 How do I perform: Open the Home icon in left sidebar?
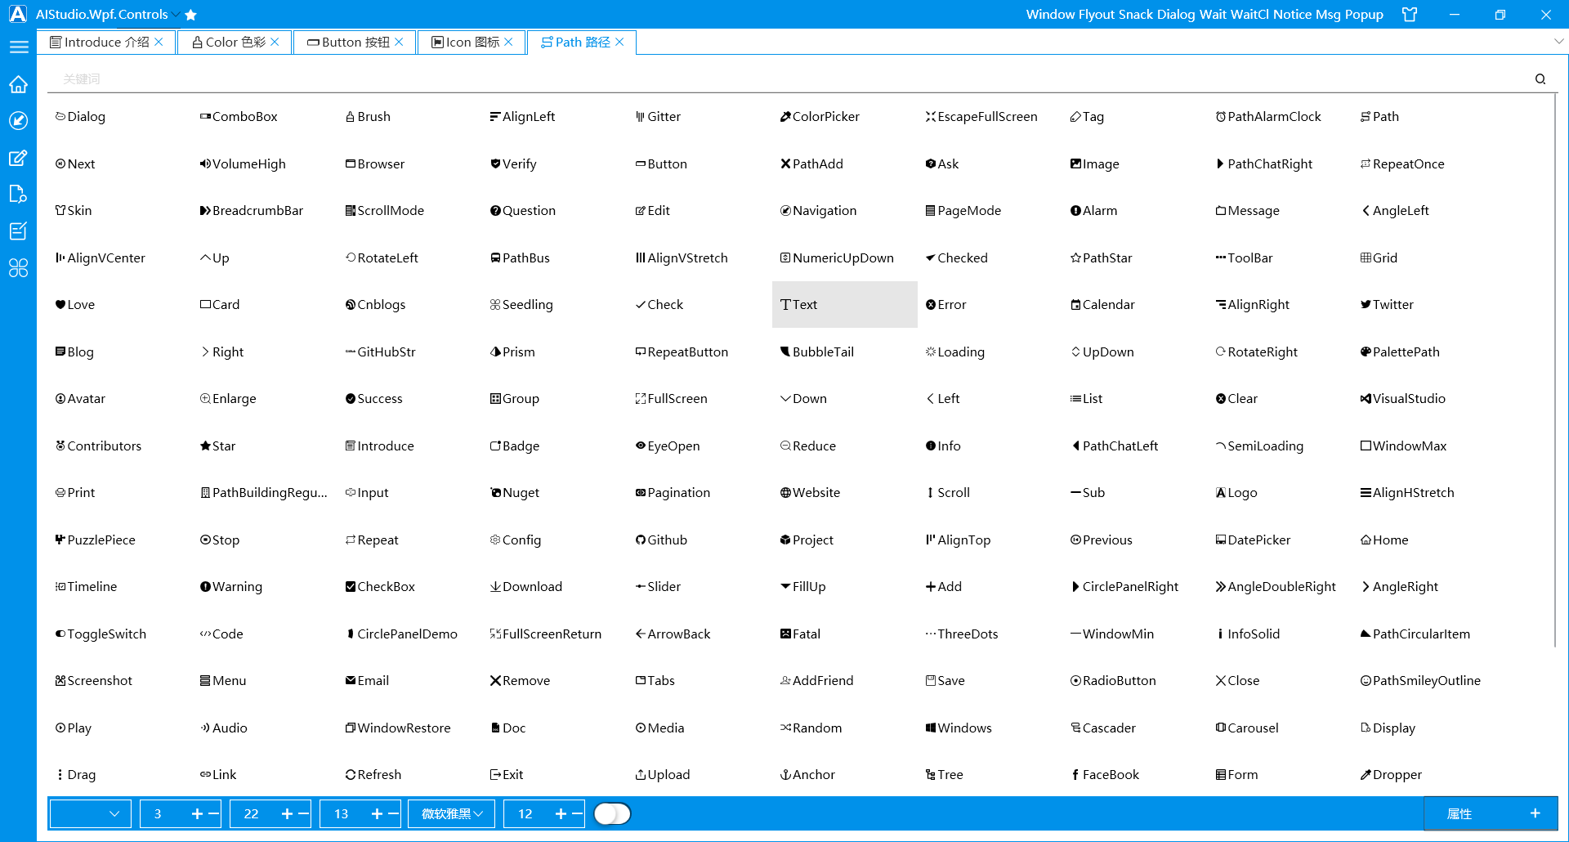click(x=18, y=84)
